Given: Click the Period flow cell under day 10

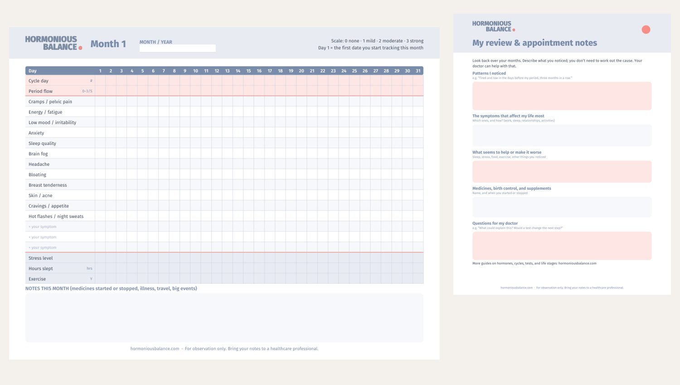Looking at the screenshot, I should (195, 91).
